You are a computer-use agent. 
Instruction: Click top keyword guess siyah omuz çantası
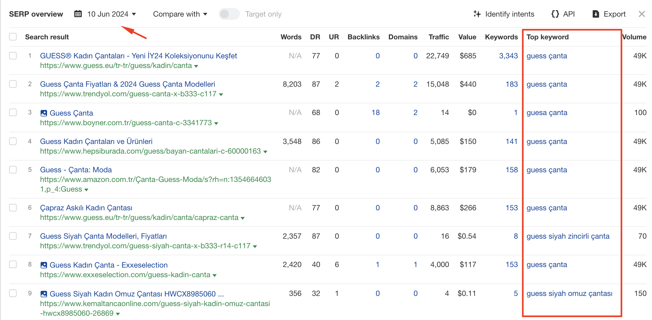[x=569, y=293]
